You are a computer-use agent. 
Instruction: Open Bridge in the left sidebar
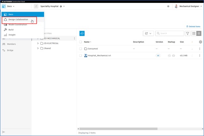pyautogui.click(x=10, y=50)
